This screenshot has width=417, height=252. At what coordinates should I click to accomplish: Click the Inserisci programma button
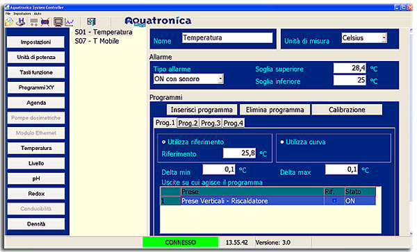pos(202,110)
